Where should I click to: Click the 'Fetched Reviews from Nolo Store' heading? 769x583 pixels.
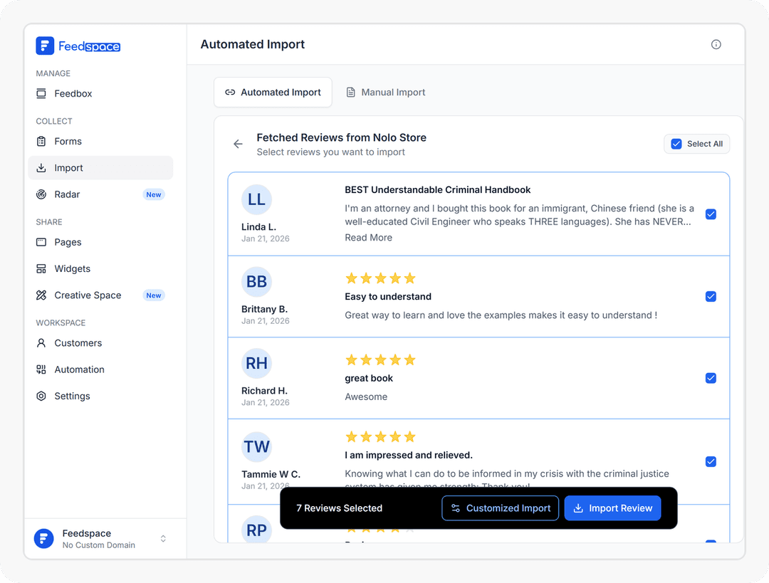341,137
